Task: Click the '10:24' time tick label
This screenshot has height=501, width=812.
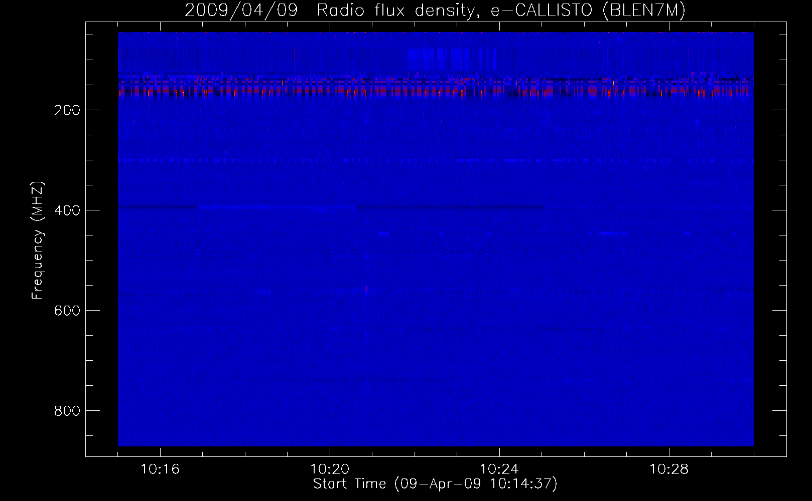Action: pos(499,469)
